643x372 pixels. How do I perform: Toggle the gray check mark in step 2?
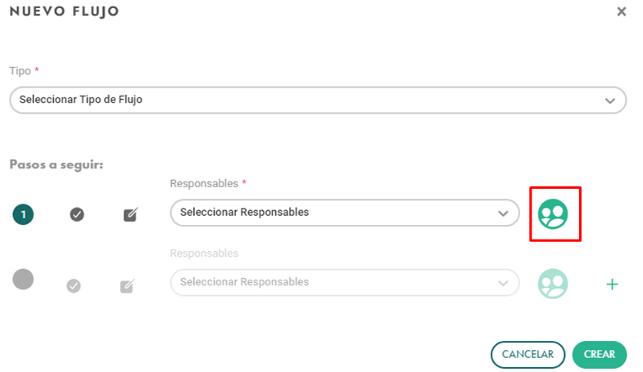pos(74,285)
